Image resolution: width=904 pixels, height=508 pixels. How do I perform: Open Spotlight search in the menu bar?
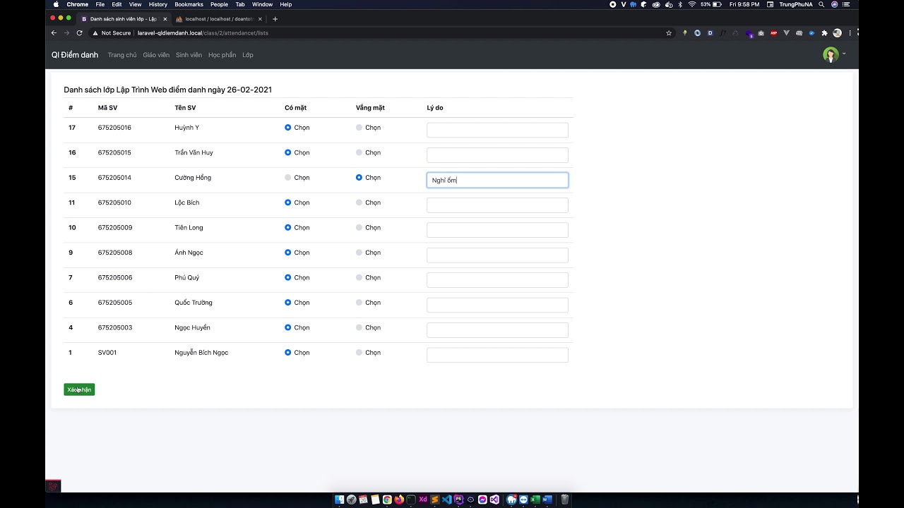pos(821,4)
